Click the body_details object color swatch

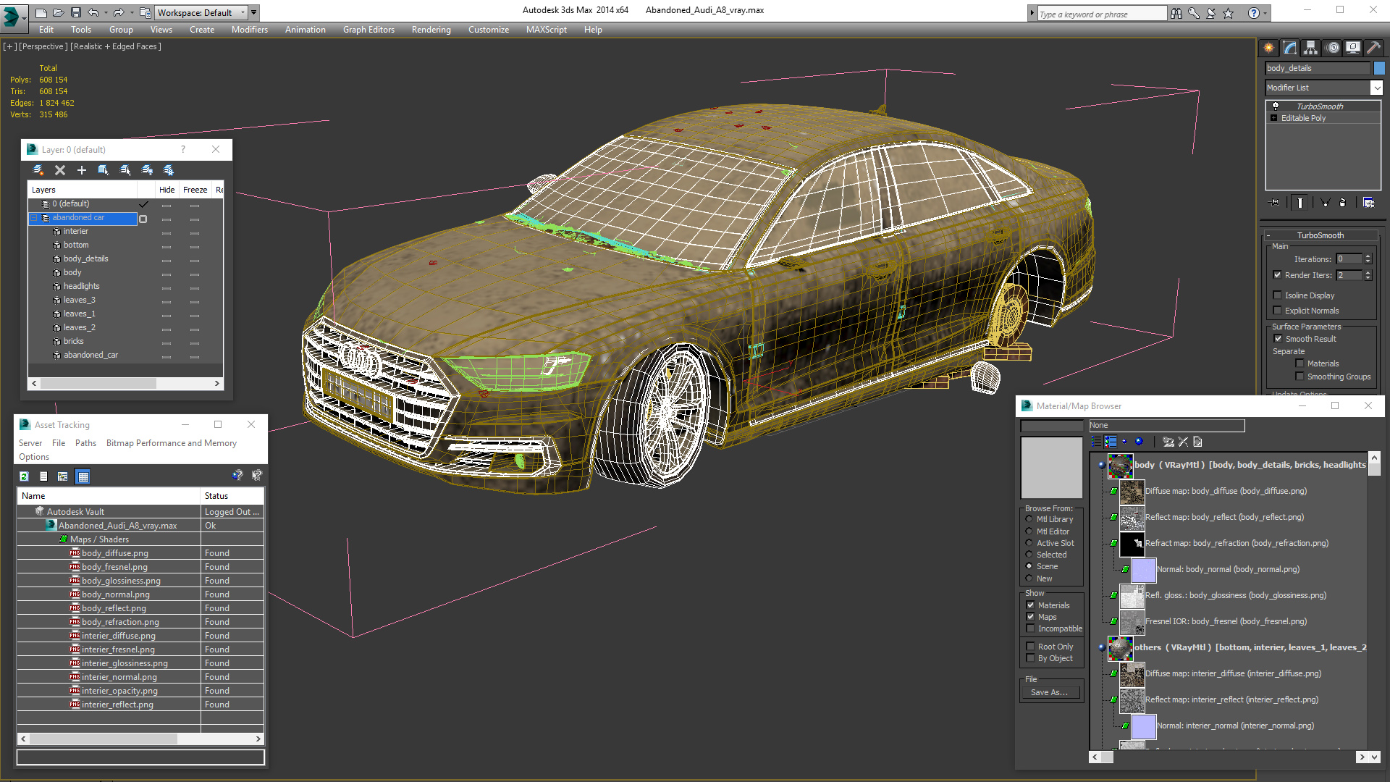click(1379, 68)
